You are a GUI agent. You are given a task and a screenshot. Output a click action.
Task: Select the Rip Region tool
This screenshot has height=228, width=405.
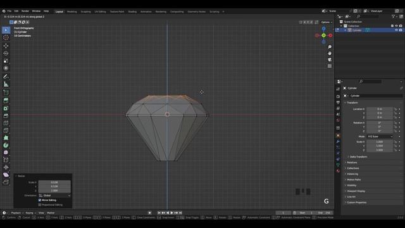6,182
